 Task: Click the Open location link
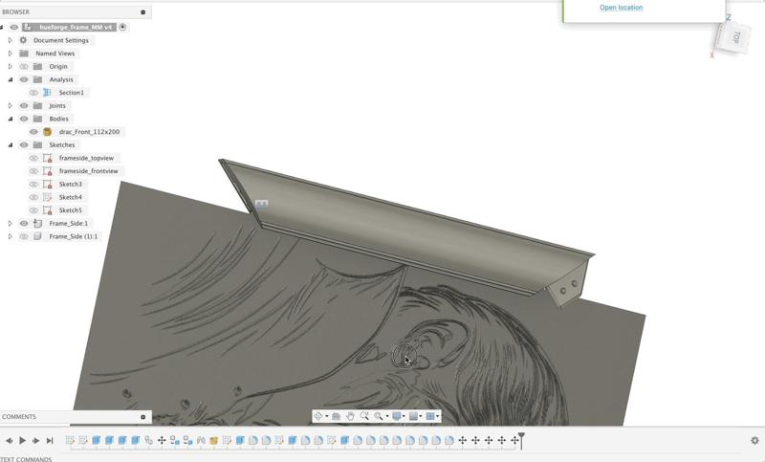click(621, 8)
